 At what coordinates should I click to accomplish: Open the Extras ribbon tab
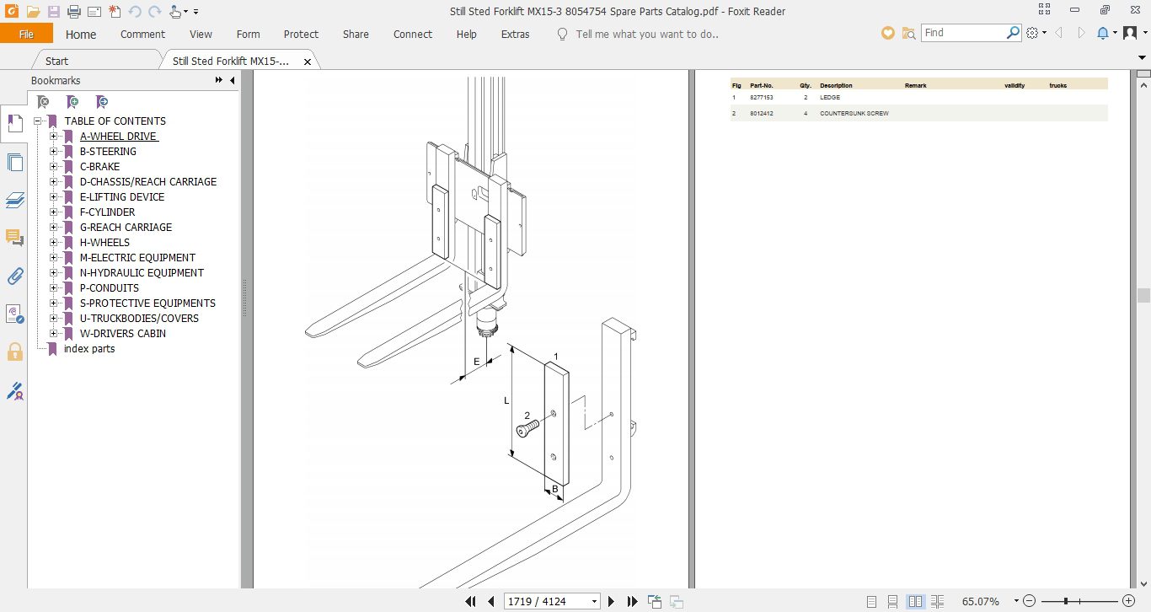515,35
